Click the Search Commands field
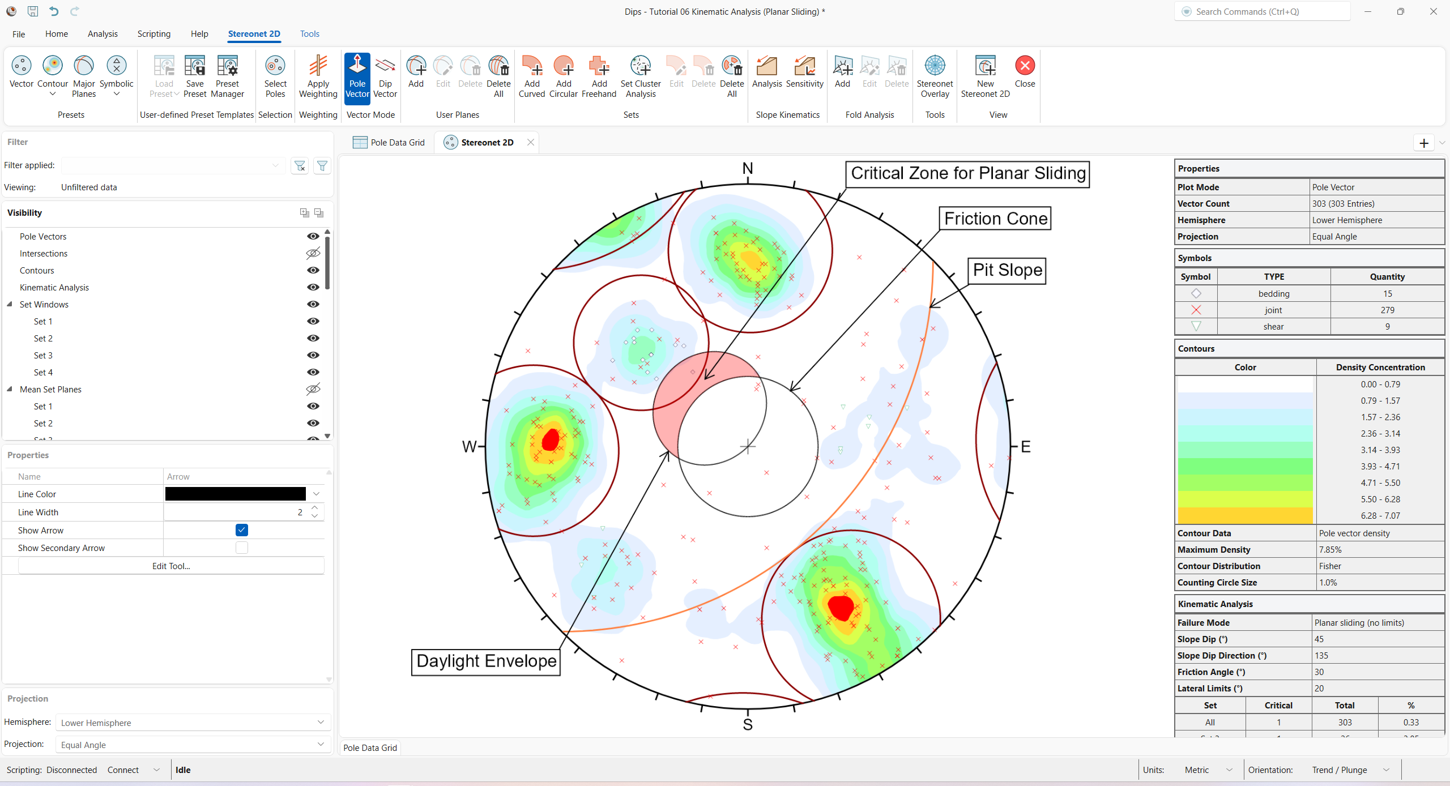 pos(1262,11)
